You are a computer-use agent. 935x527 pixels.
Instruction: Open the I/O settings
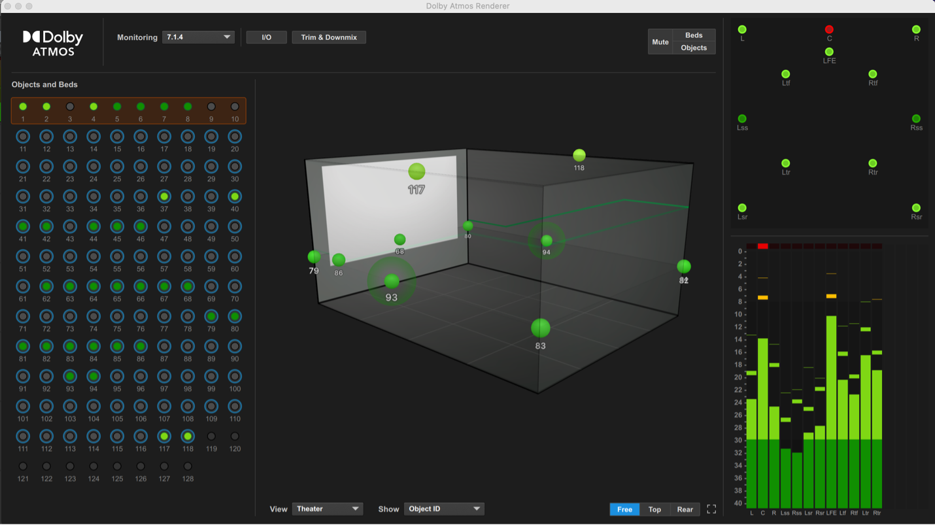pyautogui.click(x=266, y=37)
